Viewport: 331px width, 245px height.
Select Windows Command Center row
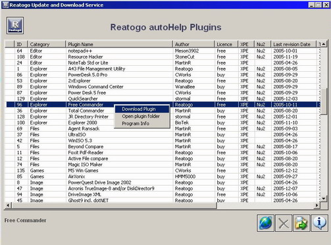[163, 87]
